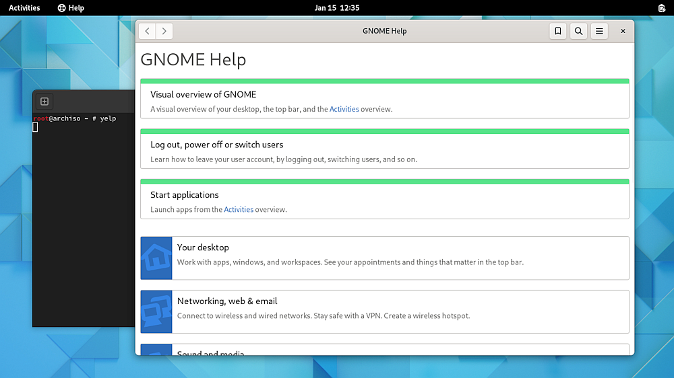Viewport: 674px width, 378px height.
Task: Open the Sound and media section
Action: [385, 350]
